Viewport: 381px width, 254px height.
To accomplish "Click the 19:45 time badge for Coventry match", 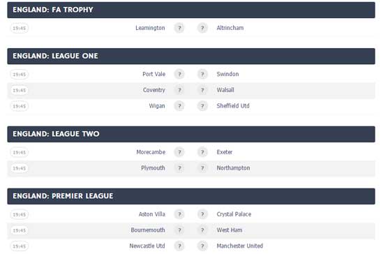I will click(20, 91).
